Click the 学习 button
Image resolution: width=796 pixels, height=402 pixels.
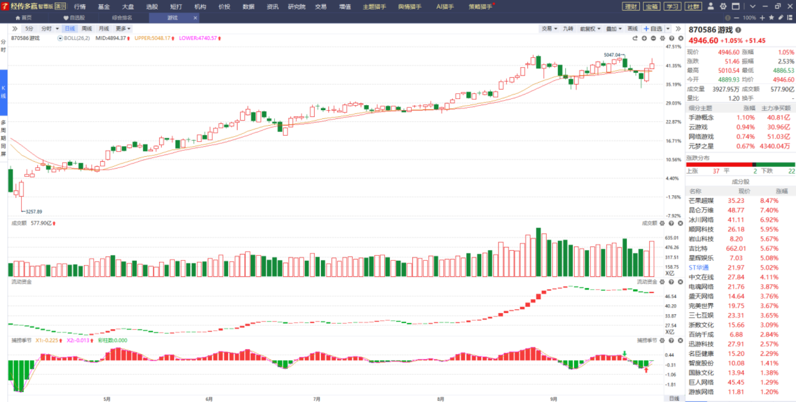coord(672,6)
